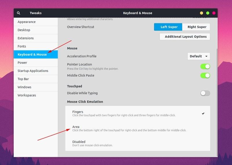Switch to the Fonts section
Screen dimensions: 232x165
22,46
